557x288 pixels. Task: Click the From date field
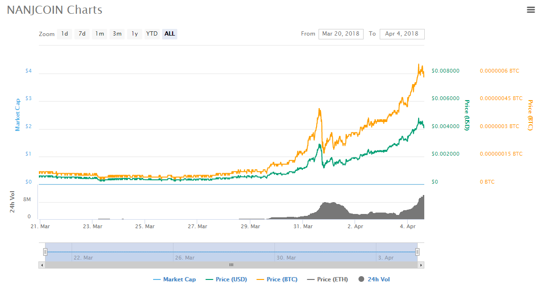coord(341,34)
